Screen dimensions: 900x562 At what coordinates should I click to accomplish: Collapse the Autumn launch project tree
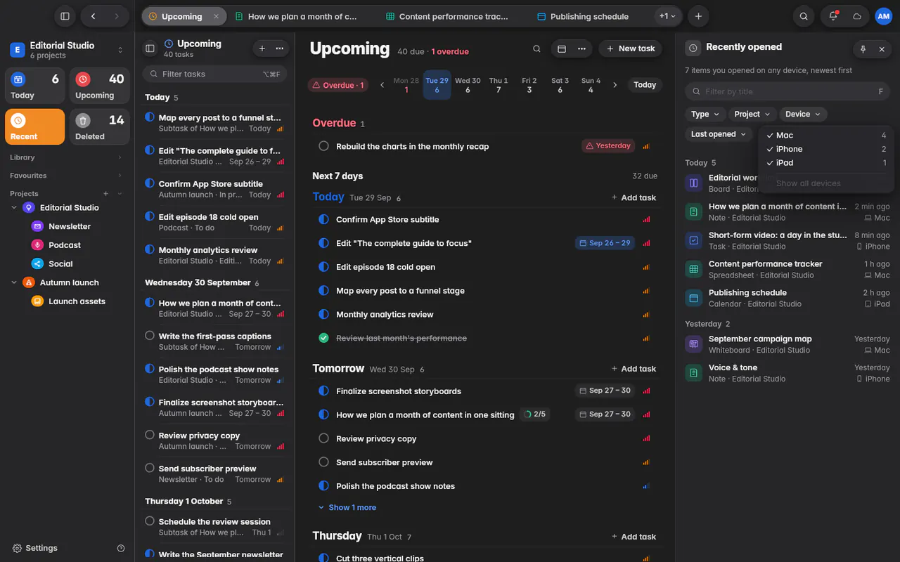coord(14,282)
